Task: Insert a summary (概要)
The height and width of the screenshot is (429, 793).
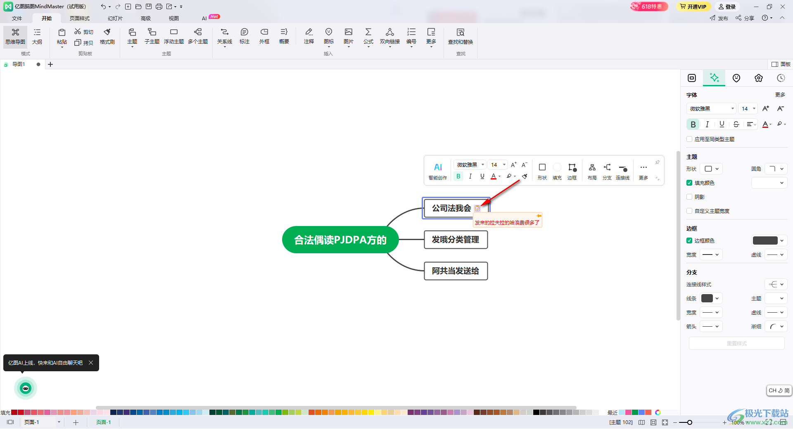Action: (x=284, y=36)
